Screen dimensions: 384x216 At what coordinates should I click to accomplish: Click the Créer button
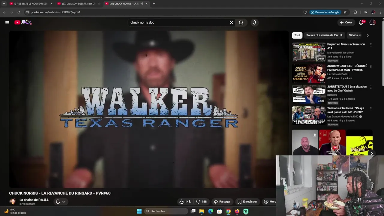(346, 22)
